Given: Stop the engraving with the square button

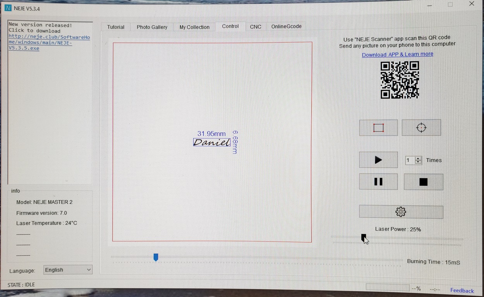Looking at the screenshot, I should pos(423,182).
